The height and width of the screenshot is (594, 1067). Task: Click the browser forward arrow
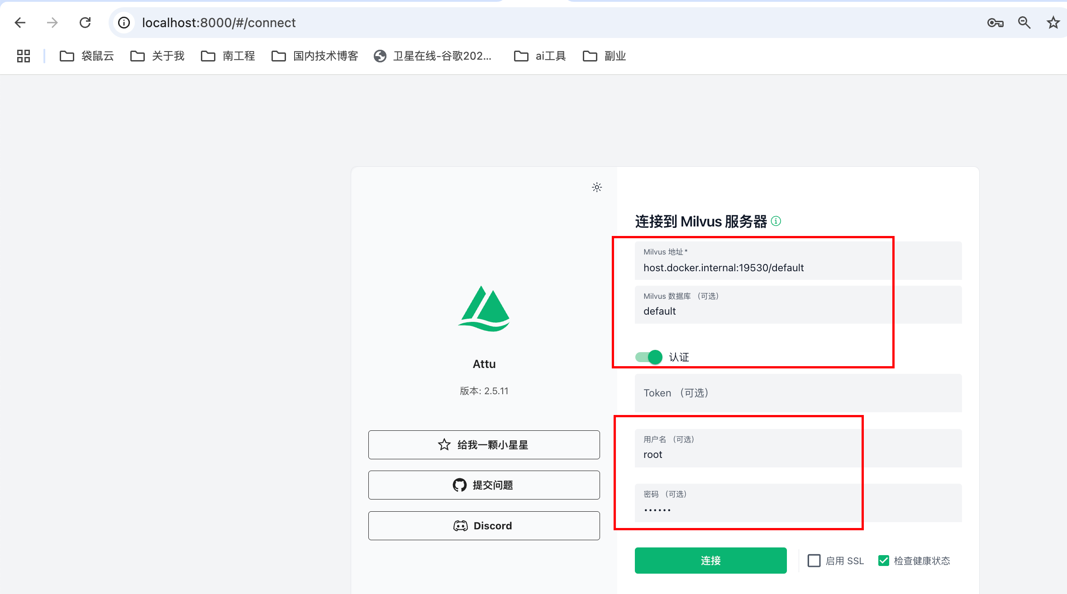click(x=52, y=23)
